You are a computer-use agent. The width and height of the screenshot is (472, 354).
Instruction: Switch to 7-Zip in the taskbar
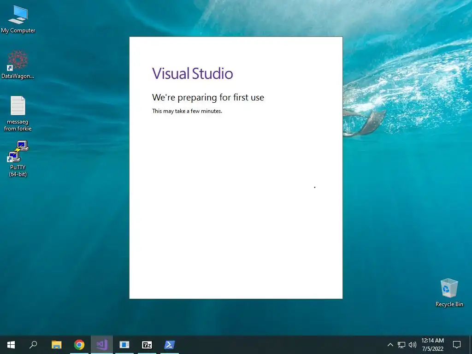[x=147, y=345]
